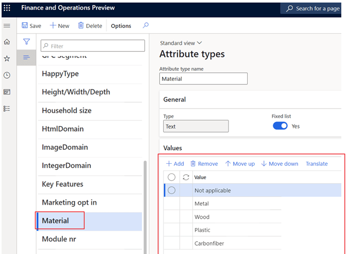Toggle the Fixed list switch
Screen dimensions: 349x254
280,126
